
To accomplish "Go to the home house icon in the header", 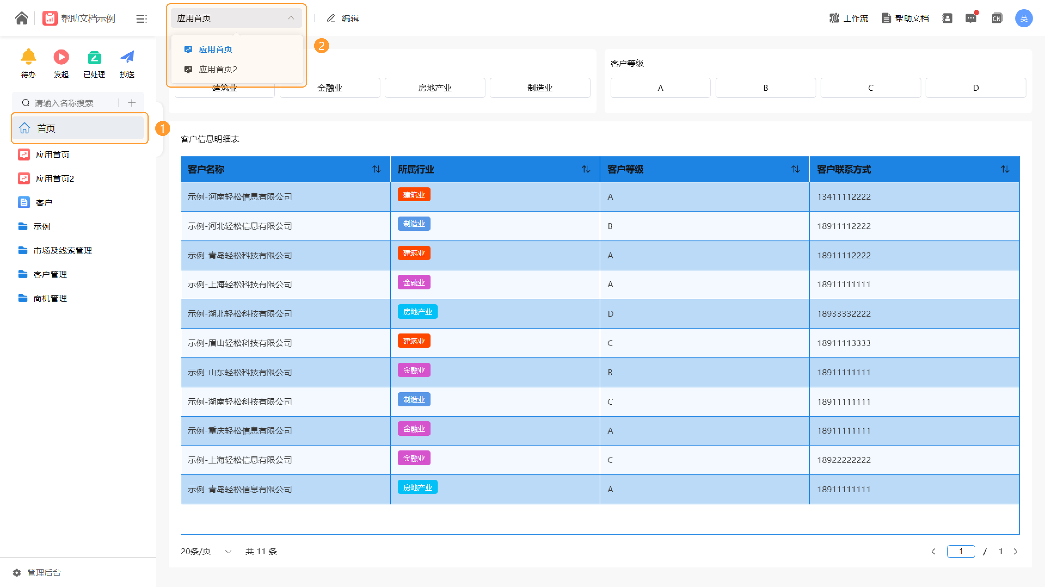I will coord(21,18).
